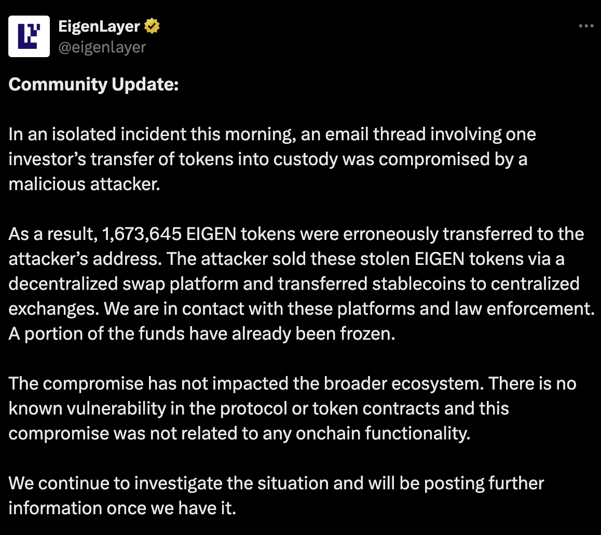Viewport: 601px width, 535px height.
Task: Click the sentence "A portion of the funds have already been frozen."
Action: click(x=202, y=333)
